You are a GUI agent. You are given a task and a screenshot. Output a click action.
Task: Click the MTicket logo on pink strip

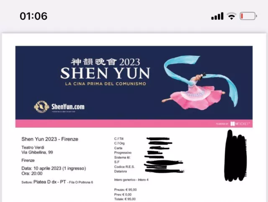point(240,124)
